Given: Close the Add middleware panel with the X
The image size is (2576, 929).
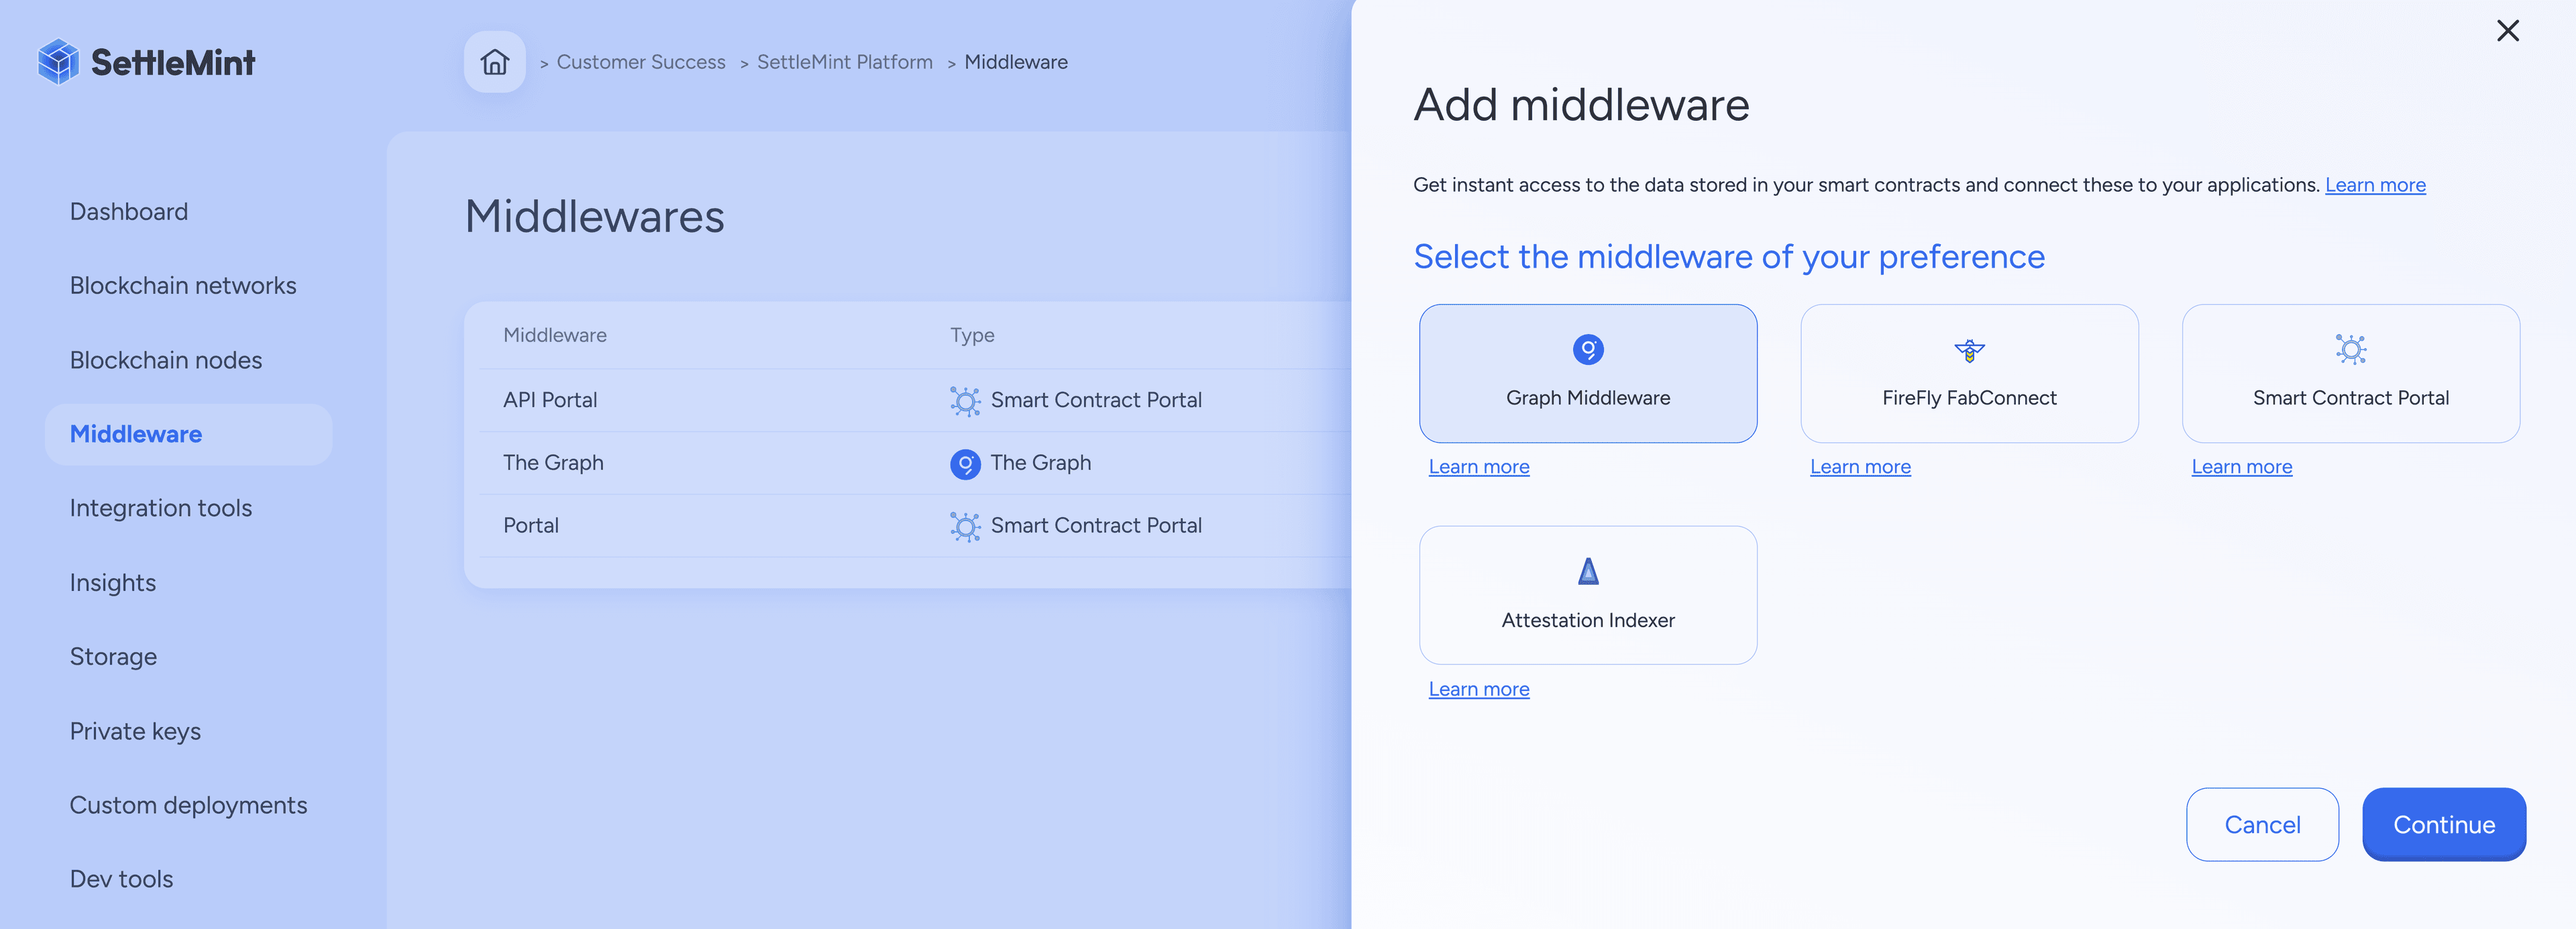Looking at the screenshot, I should (x=2507, y=31).
